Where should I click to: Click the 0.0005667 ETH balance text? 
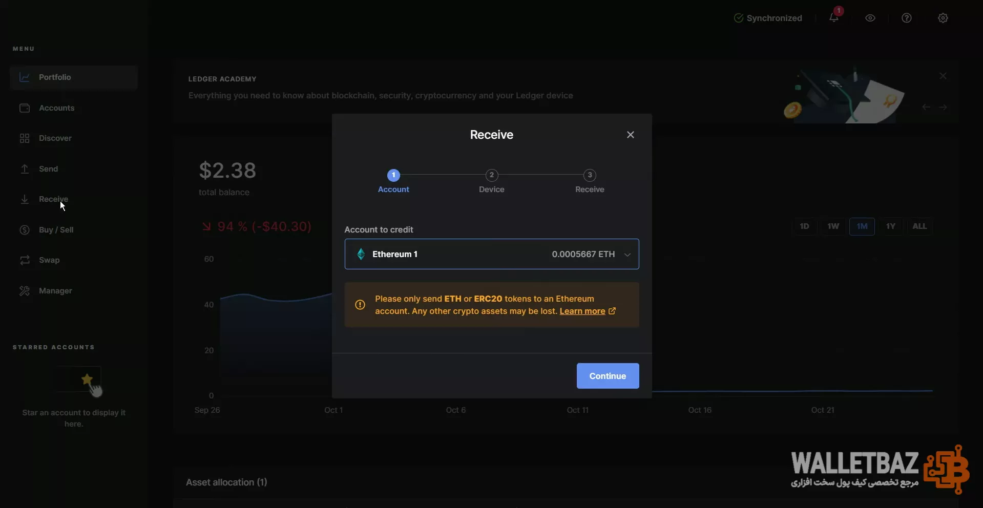[583, 254]
